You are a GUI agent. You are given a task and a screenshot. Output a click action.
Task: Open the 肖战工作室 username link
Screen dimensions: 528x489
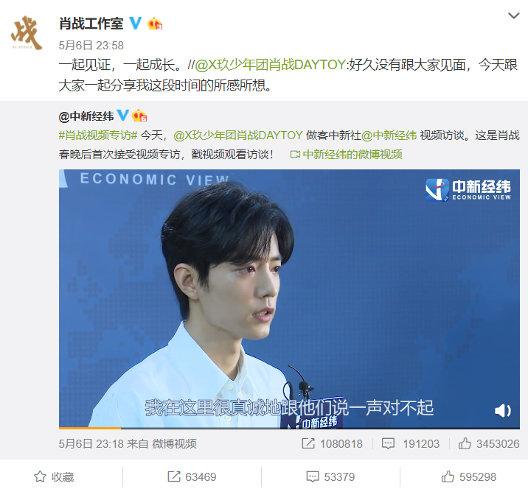point(91,24)
